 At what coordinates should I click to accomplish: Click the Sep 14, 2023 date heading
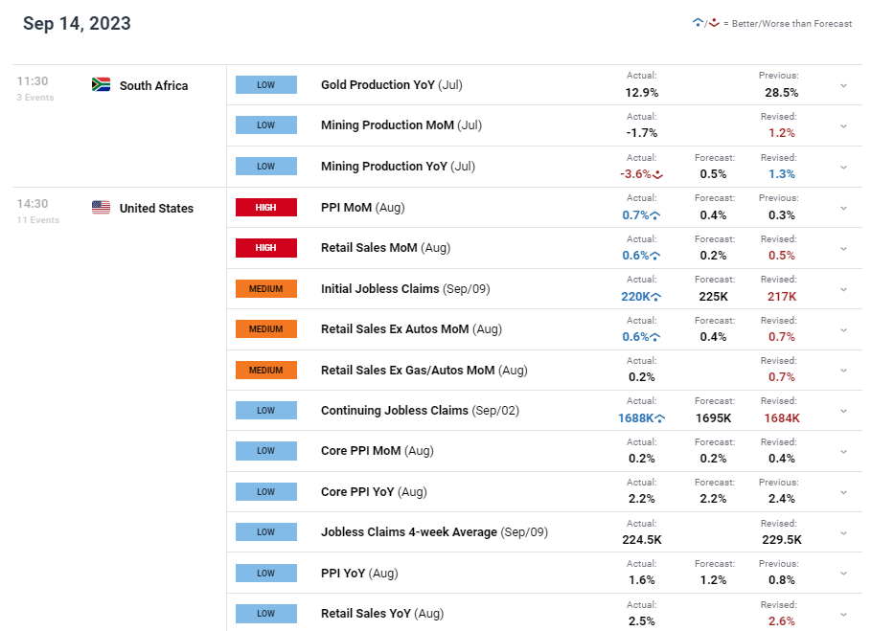[77, 24]
